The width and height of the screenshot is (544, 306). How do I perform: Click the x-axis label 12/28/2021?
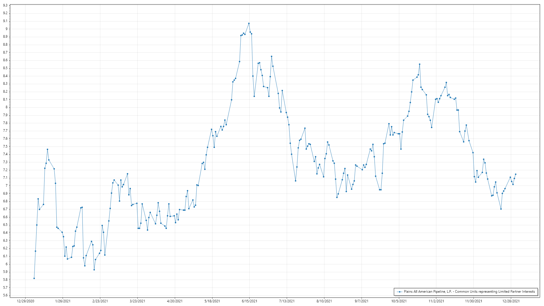(x=511, y=301)
